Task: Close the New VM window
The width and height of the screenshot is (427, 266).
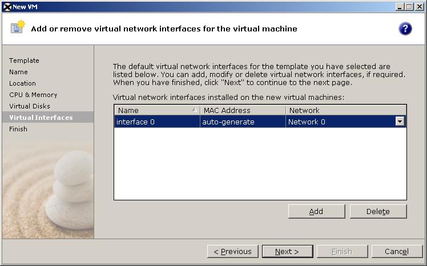Action: coord(420,7)
